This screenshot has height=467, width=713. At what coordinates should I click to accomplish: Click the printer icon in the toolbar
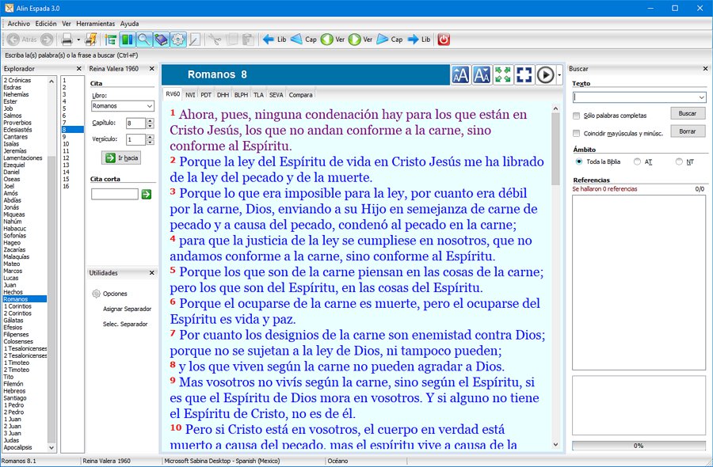[67, 40]
